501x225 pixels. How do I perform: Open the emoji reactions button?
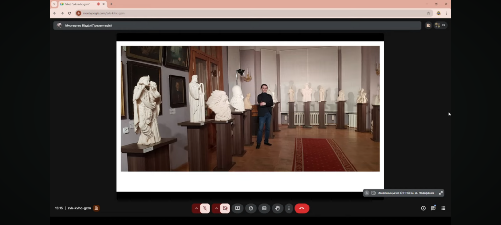250,208
